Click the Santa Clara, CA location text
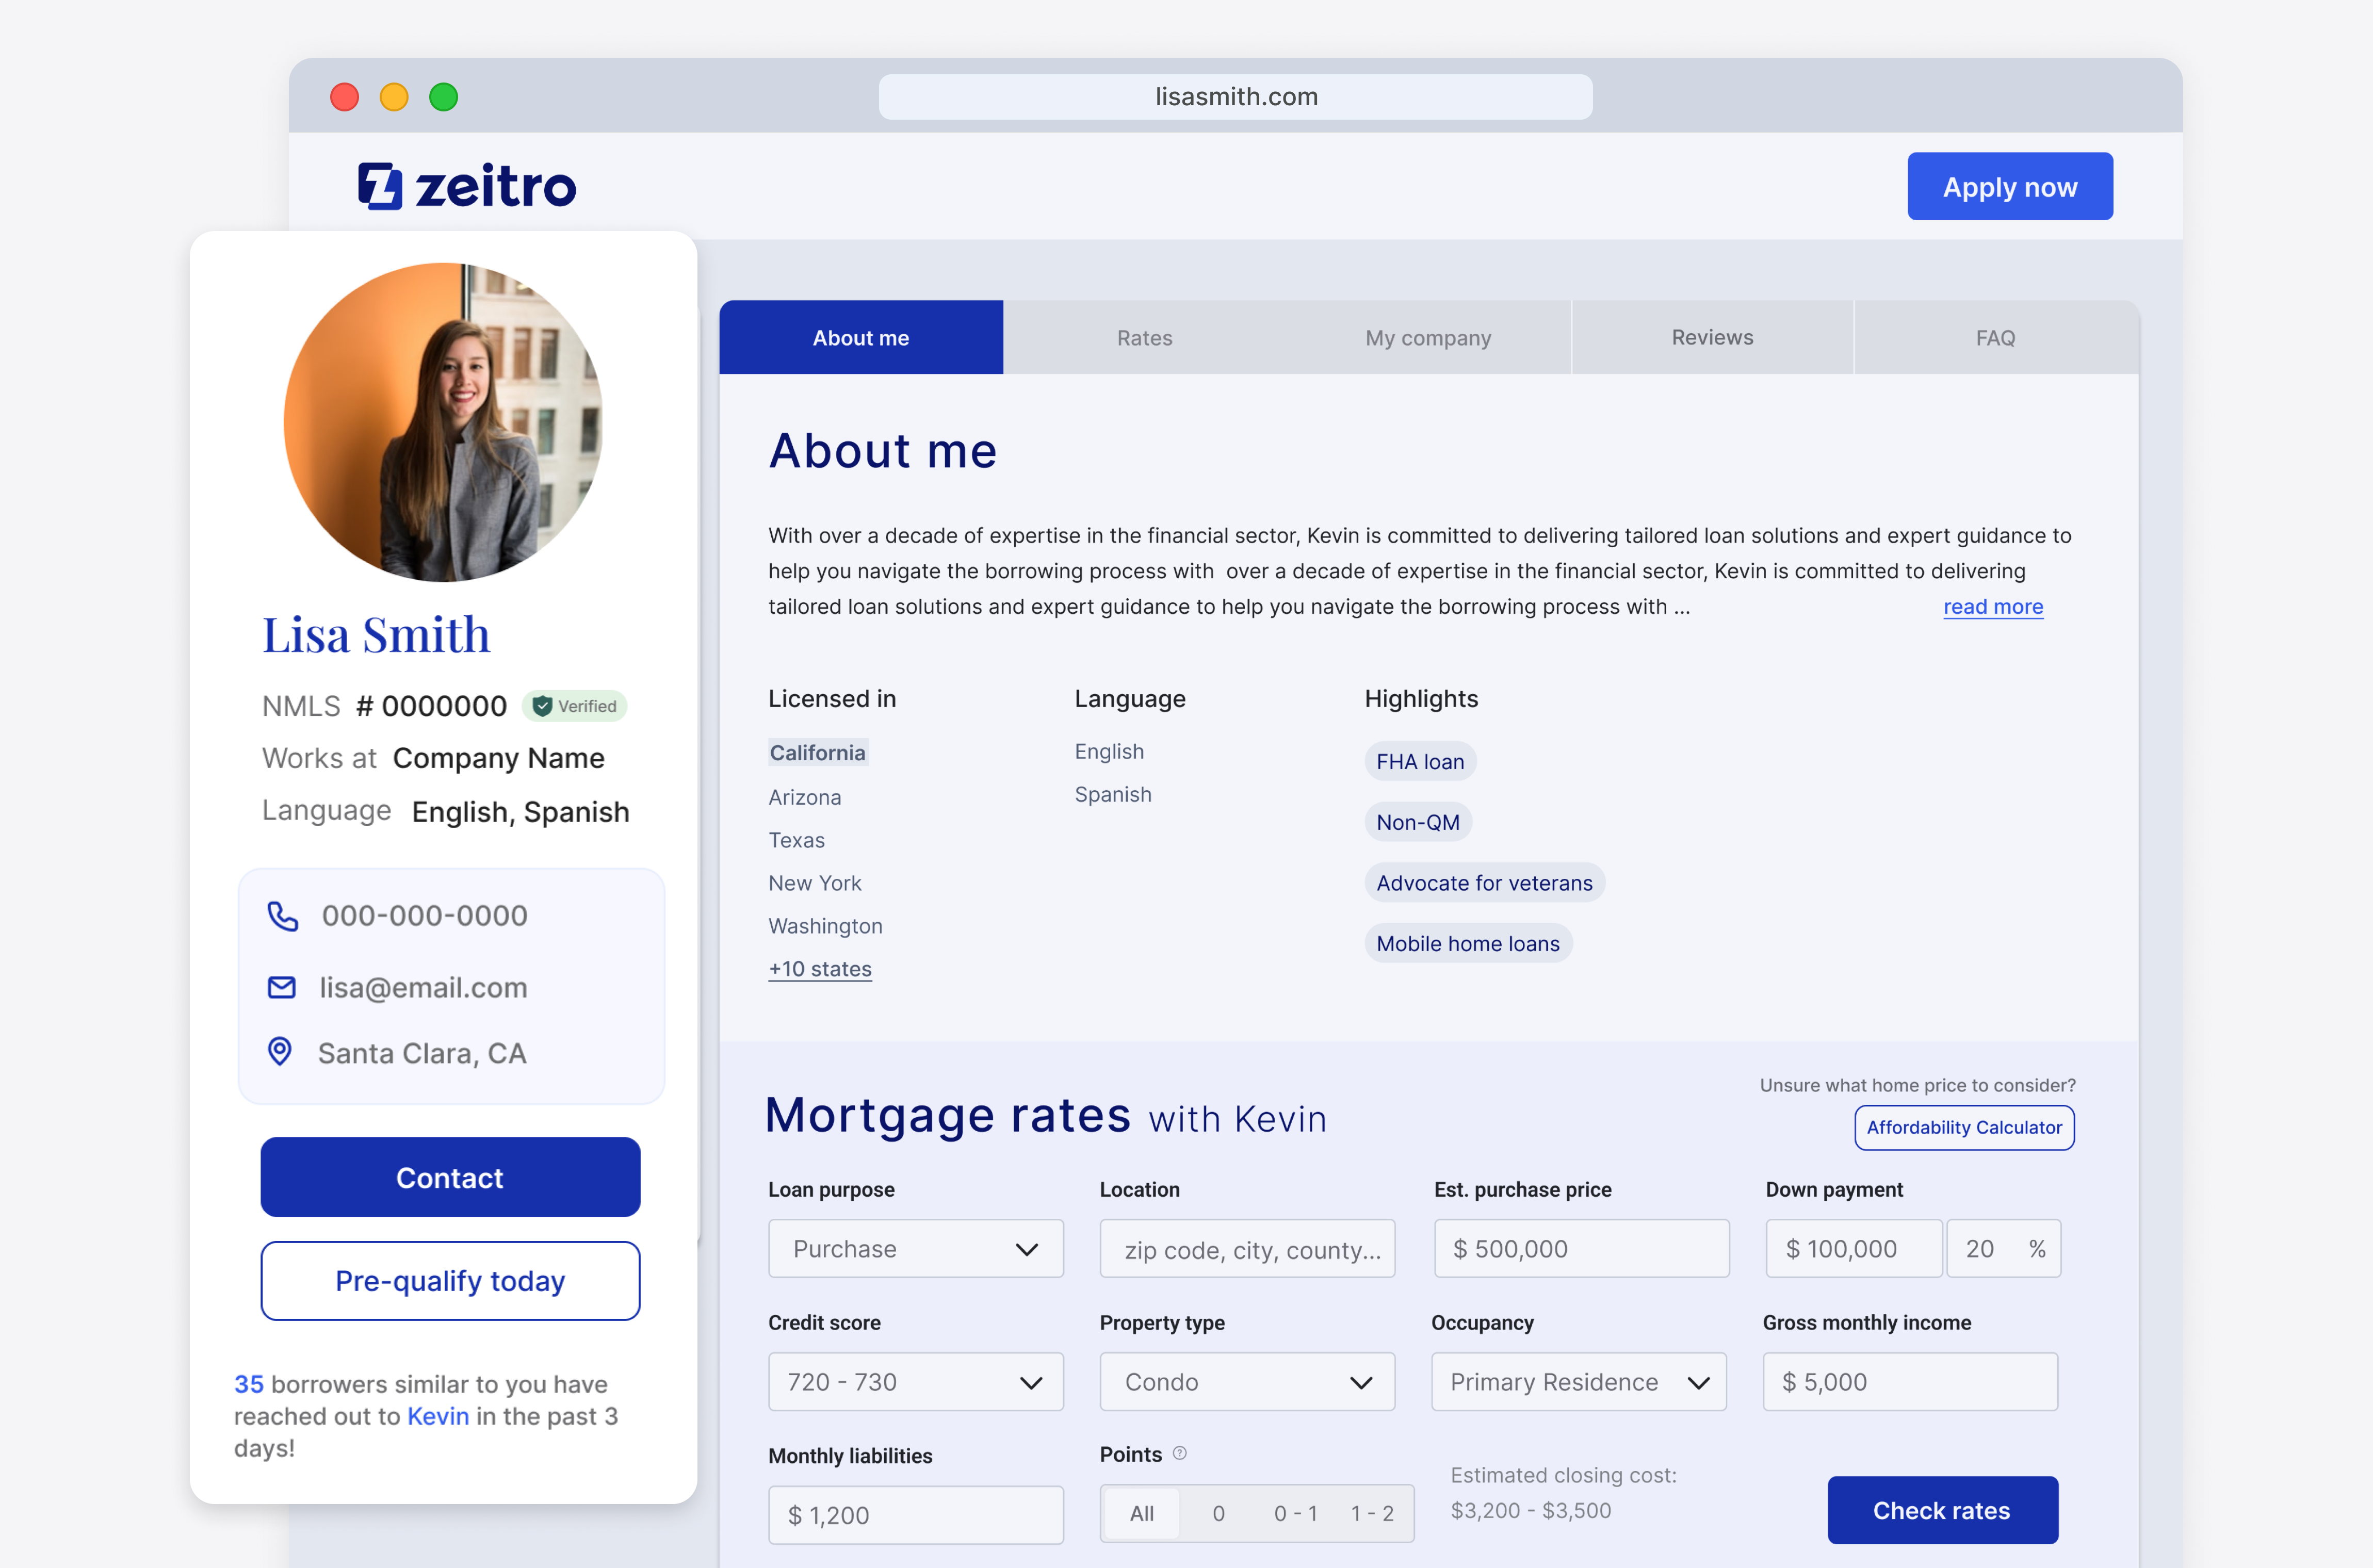Screen dimensions: 2373x1568 pos(422,1053)
